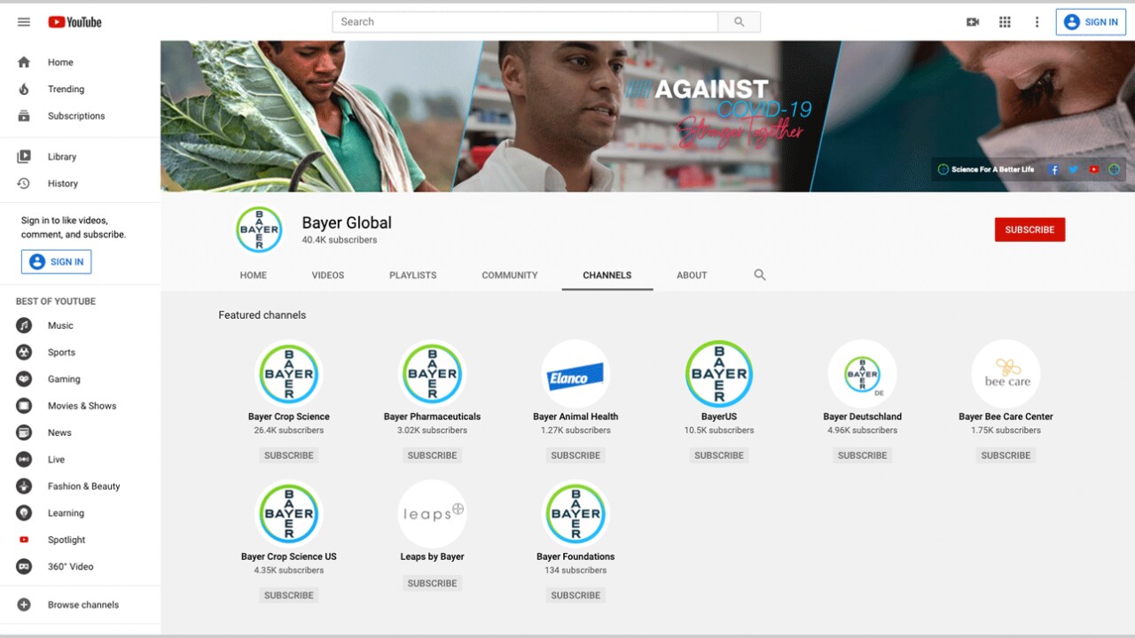Click the Sports icon in sidebar
Viewport: 1135px width, 638px height.
click(x=24, y=352)
